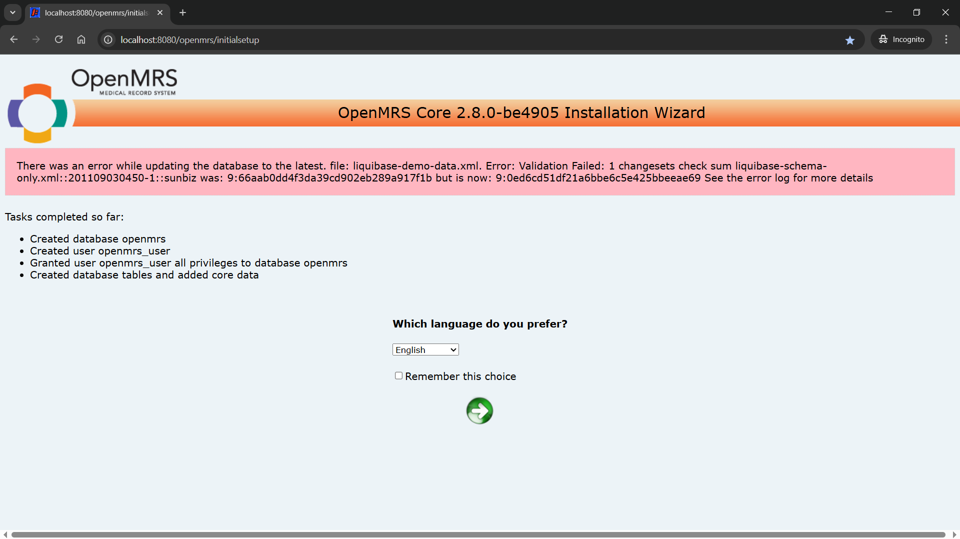Toggle the bookmark star icon
Screen dimensions: 960x539
click(x=850, y=40)
